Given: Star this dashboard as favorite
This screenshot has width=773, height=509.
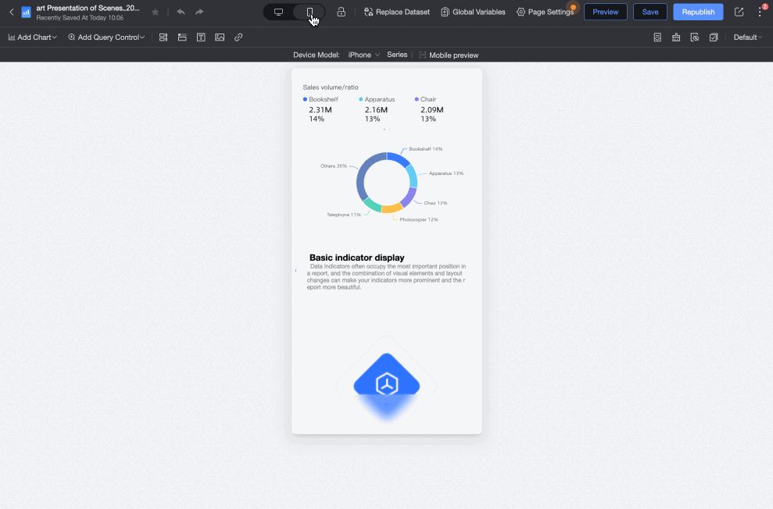Looking at the screenshot, I should [x=155, y=12].
